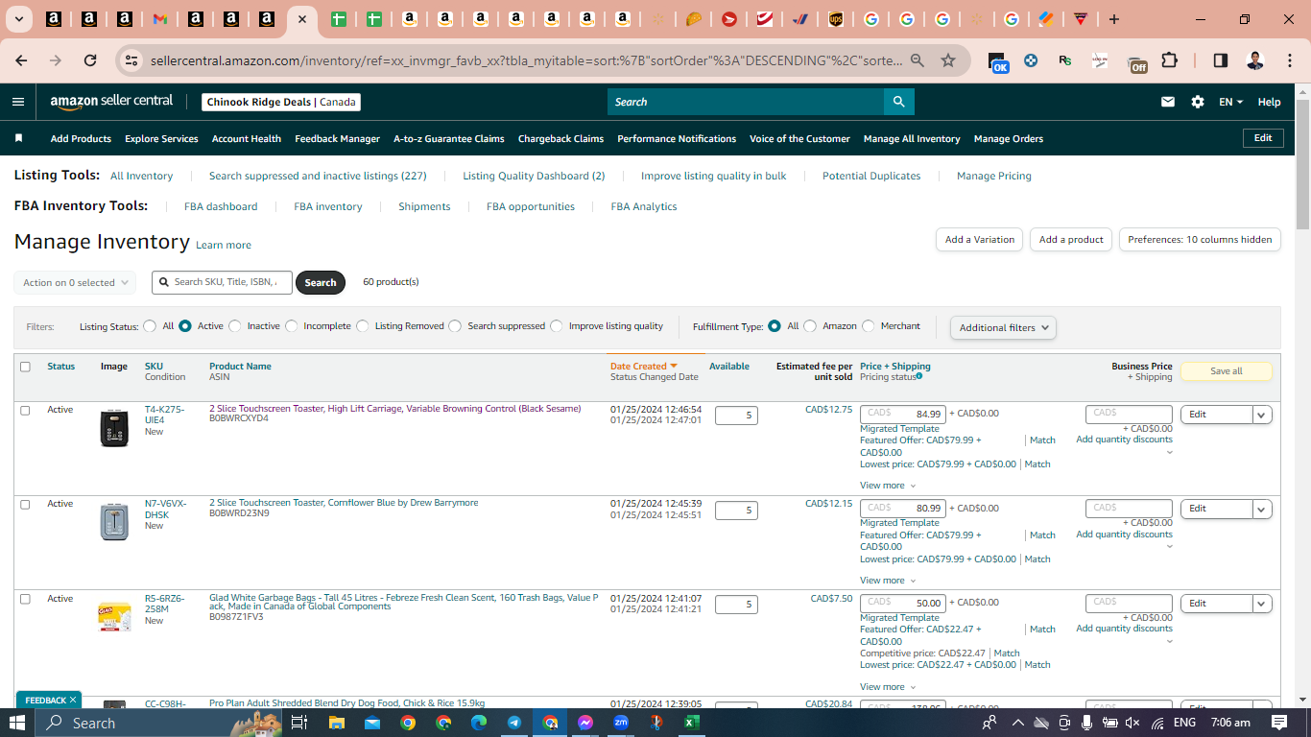Screen dimensions: 1311x737
Task: Open the browser side panel icon
Action: pyautogui.click(x=1221, y=60)
